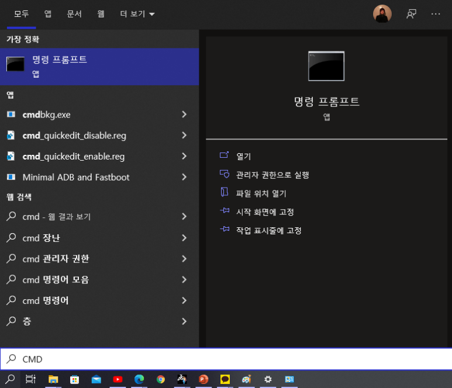Open the Paint app from taskbar
Image resolution: width=452 pixels, height=388 pixels.
click(247, 379)
